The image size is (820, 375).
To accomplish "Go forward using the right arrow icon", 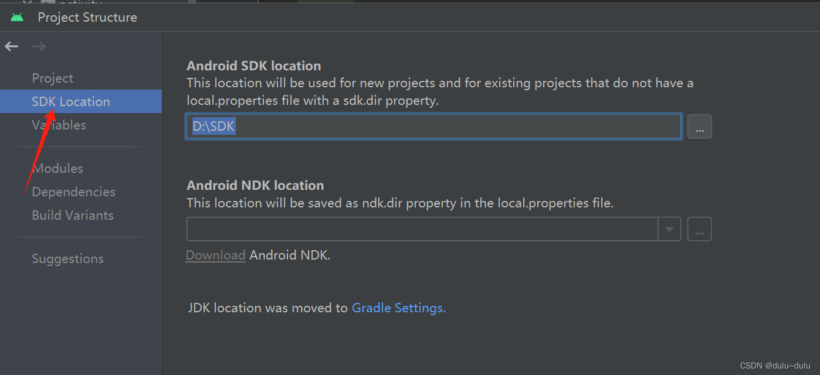I will click(x=39, y=46).
